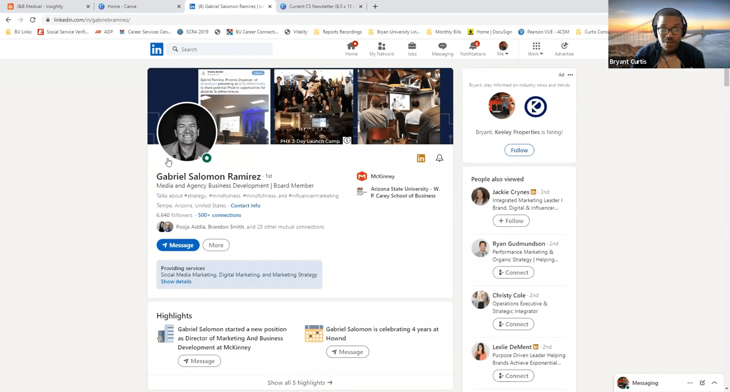Switch to Current CS Newsletter tab
The height and width of the screenshot is (392, 730).
coord(321,7)
